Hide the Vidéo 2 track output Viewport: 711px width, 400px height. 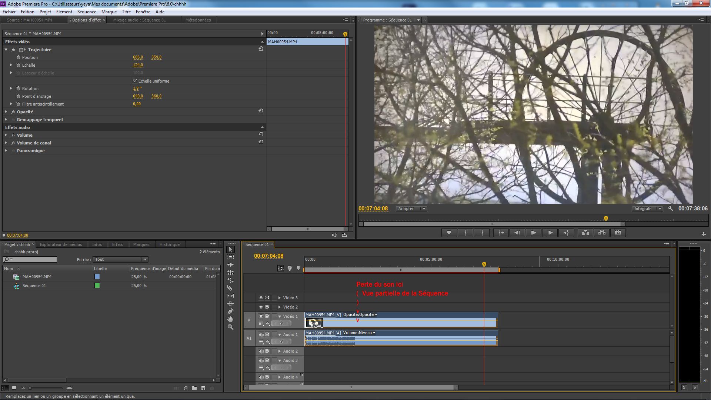[x=261, y=307]
